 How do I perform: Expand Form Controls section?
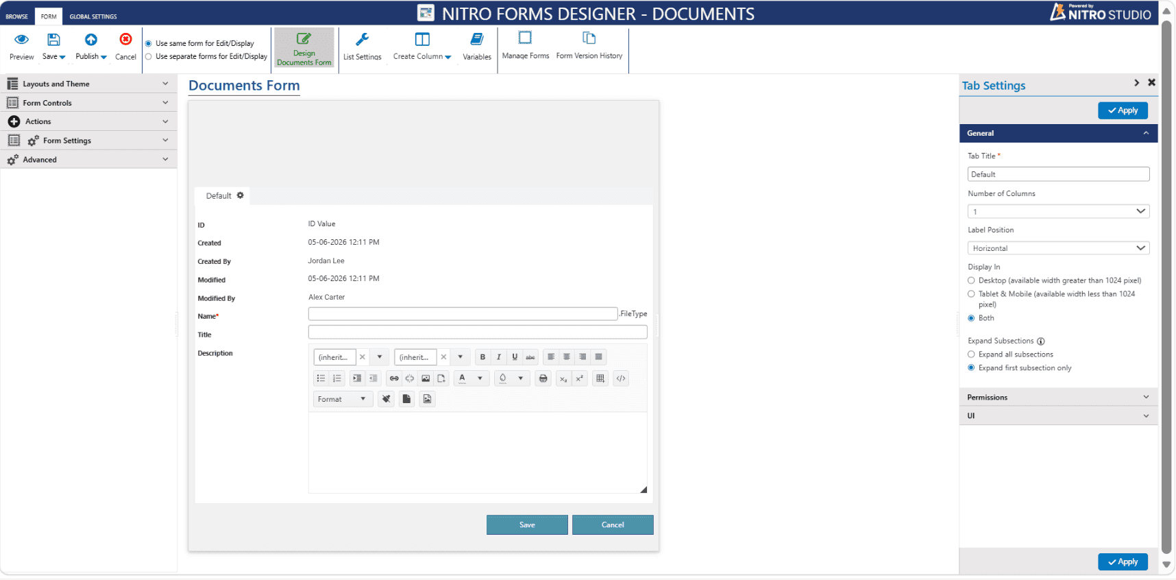[88, 103]
